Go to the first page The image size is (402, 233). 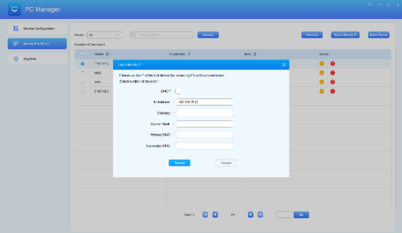(x=205, y=215)
